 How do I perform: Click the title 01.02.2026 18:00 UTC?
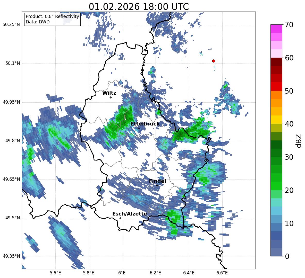(x=139, y=7)
